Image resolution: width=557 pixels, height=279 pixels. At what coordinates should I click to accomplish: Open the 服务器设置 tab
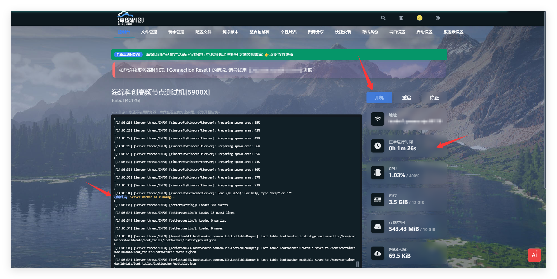coord(453,32)
